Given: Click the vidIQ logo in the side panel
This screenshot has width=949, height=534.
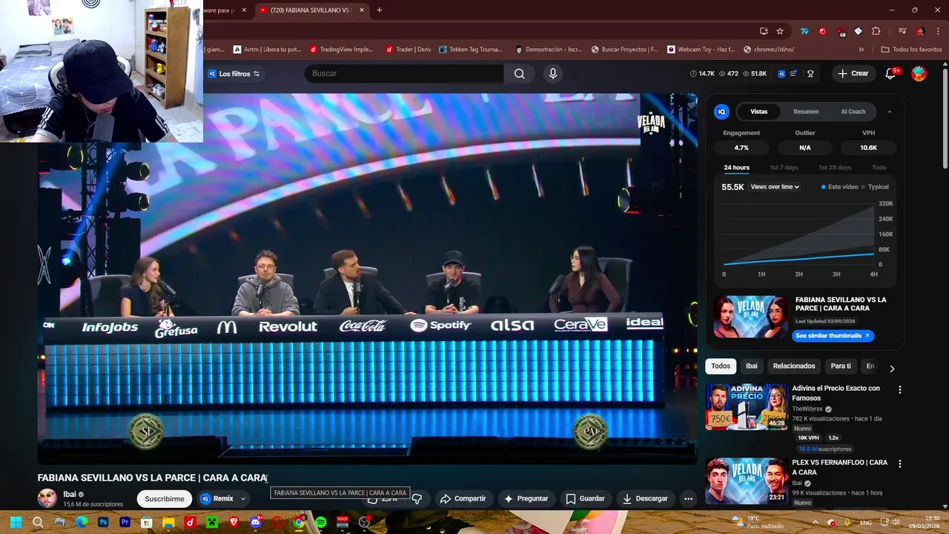Looking at the screenshot, I should tap(721, 111).
